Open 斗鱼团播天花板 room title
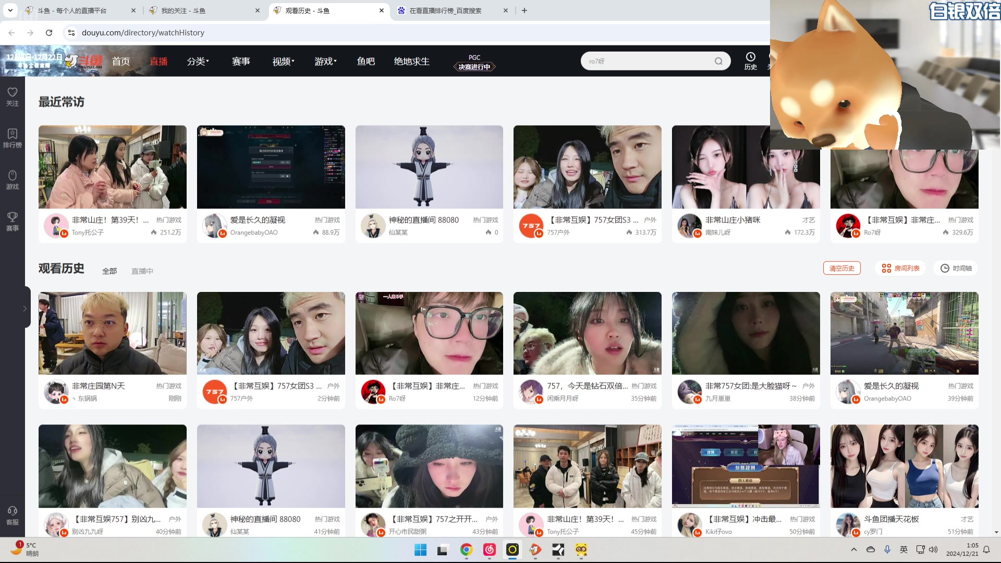This screenshot has height=563, width=1001. [x=891, y=519]
